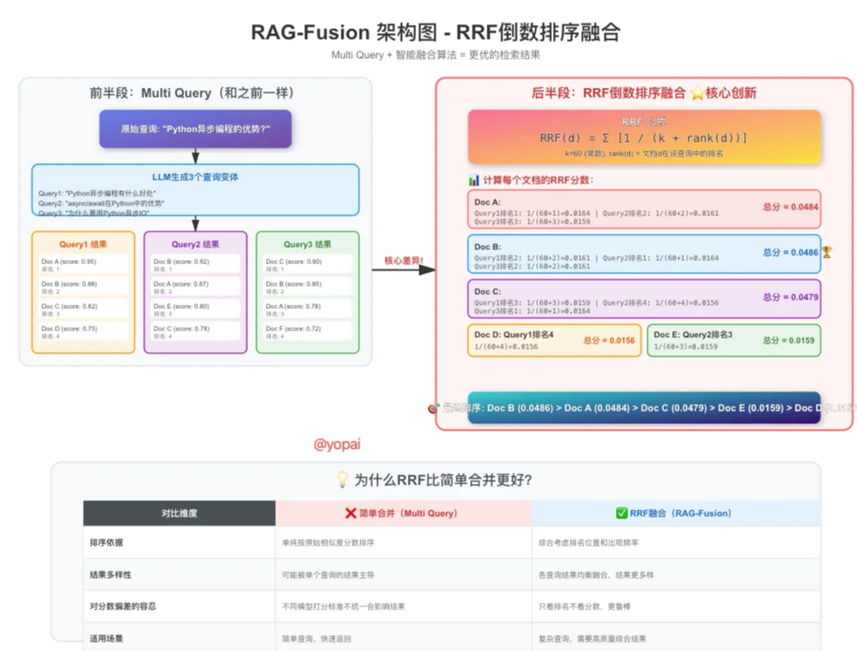Click the 结果多样性 row label

[110, 575]
